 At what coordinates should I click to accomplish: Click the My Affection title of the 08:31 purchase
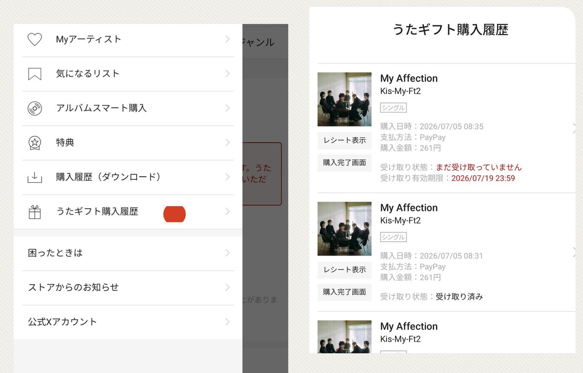coord(409,208)
